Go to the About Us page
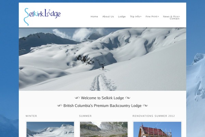This screenshot has width=205, height=137. (108, 16)
